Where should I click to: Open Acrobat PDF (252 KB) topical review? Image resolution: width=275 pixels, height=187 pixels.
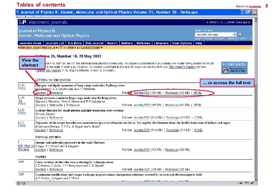pyautogui.click(x=142, y=150)
